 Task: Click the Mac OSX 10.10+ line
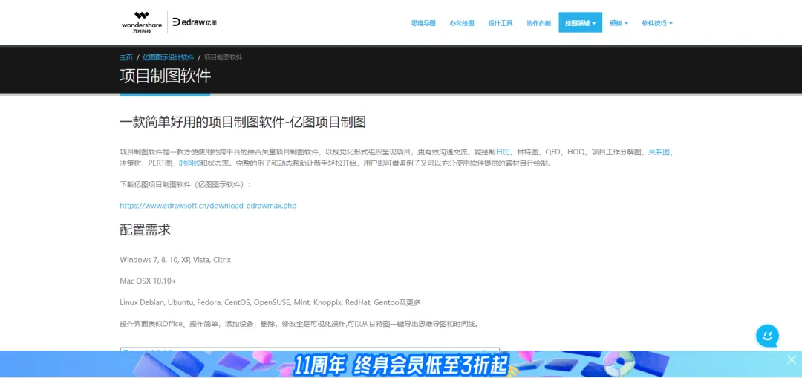(x=148, y=281)
